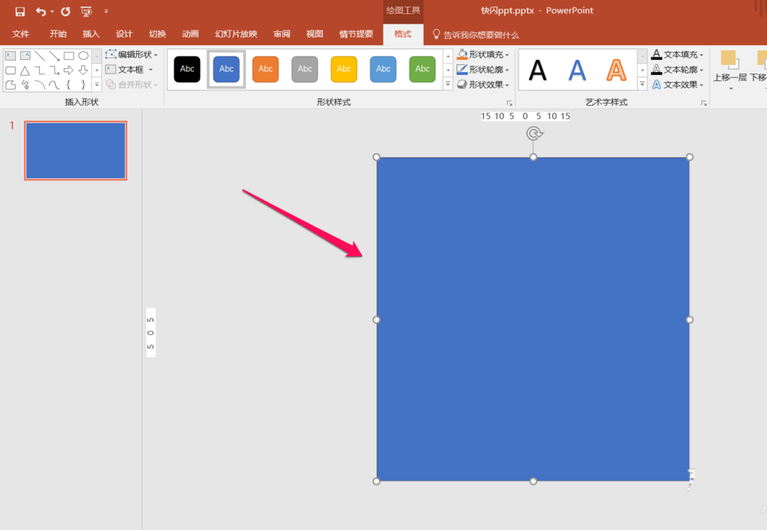Click 上移一层 (Bring Forward) button
Image resolution: width=767 pixels, height=530 pixels.
pyautogui.click(x=729, y=69)
